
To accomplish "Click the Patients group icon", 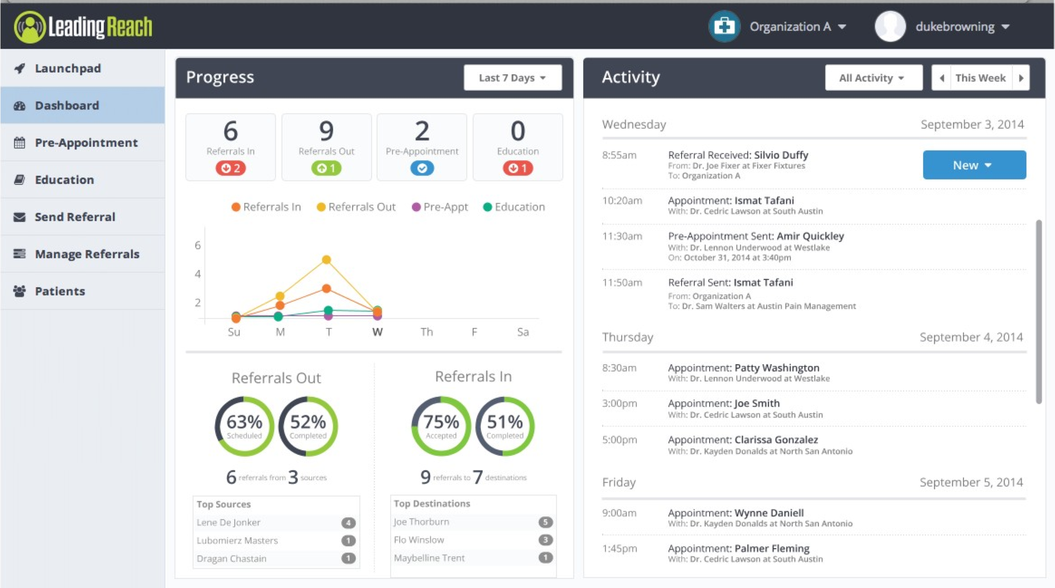I will 19,291.
